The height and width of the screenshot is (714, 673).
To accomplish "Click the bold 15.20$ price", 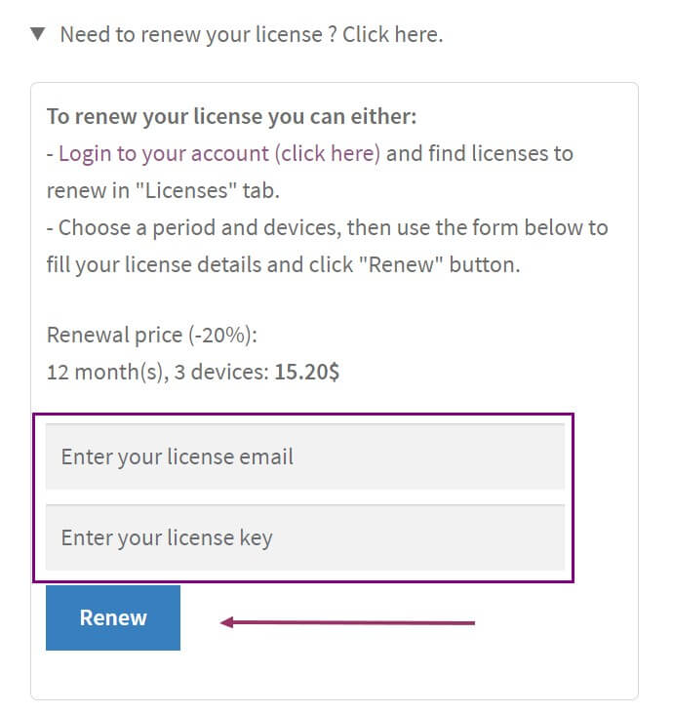I will pos(306,373).
